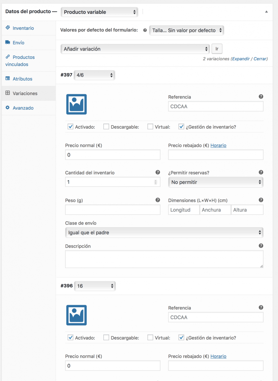Image resolution: width=278 pixels, height=381 pixels.
Task: Switch to the Atributos tab
Action: tap(22, 79)
